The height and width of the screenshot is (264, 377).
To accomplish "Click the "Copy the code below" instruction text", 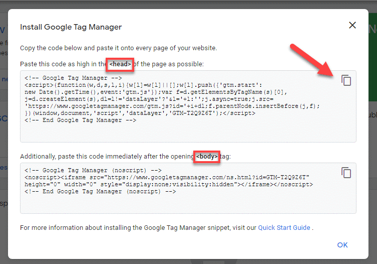I will [118, 48].
